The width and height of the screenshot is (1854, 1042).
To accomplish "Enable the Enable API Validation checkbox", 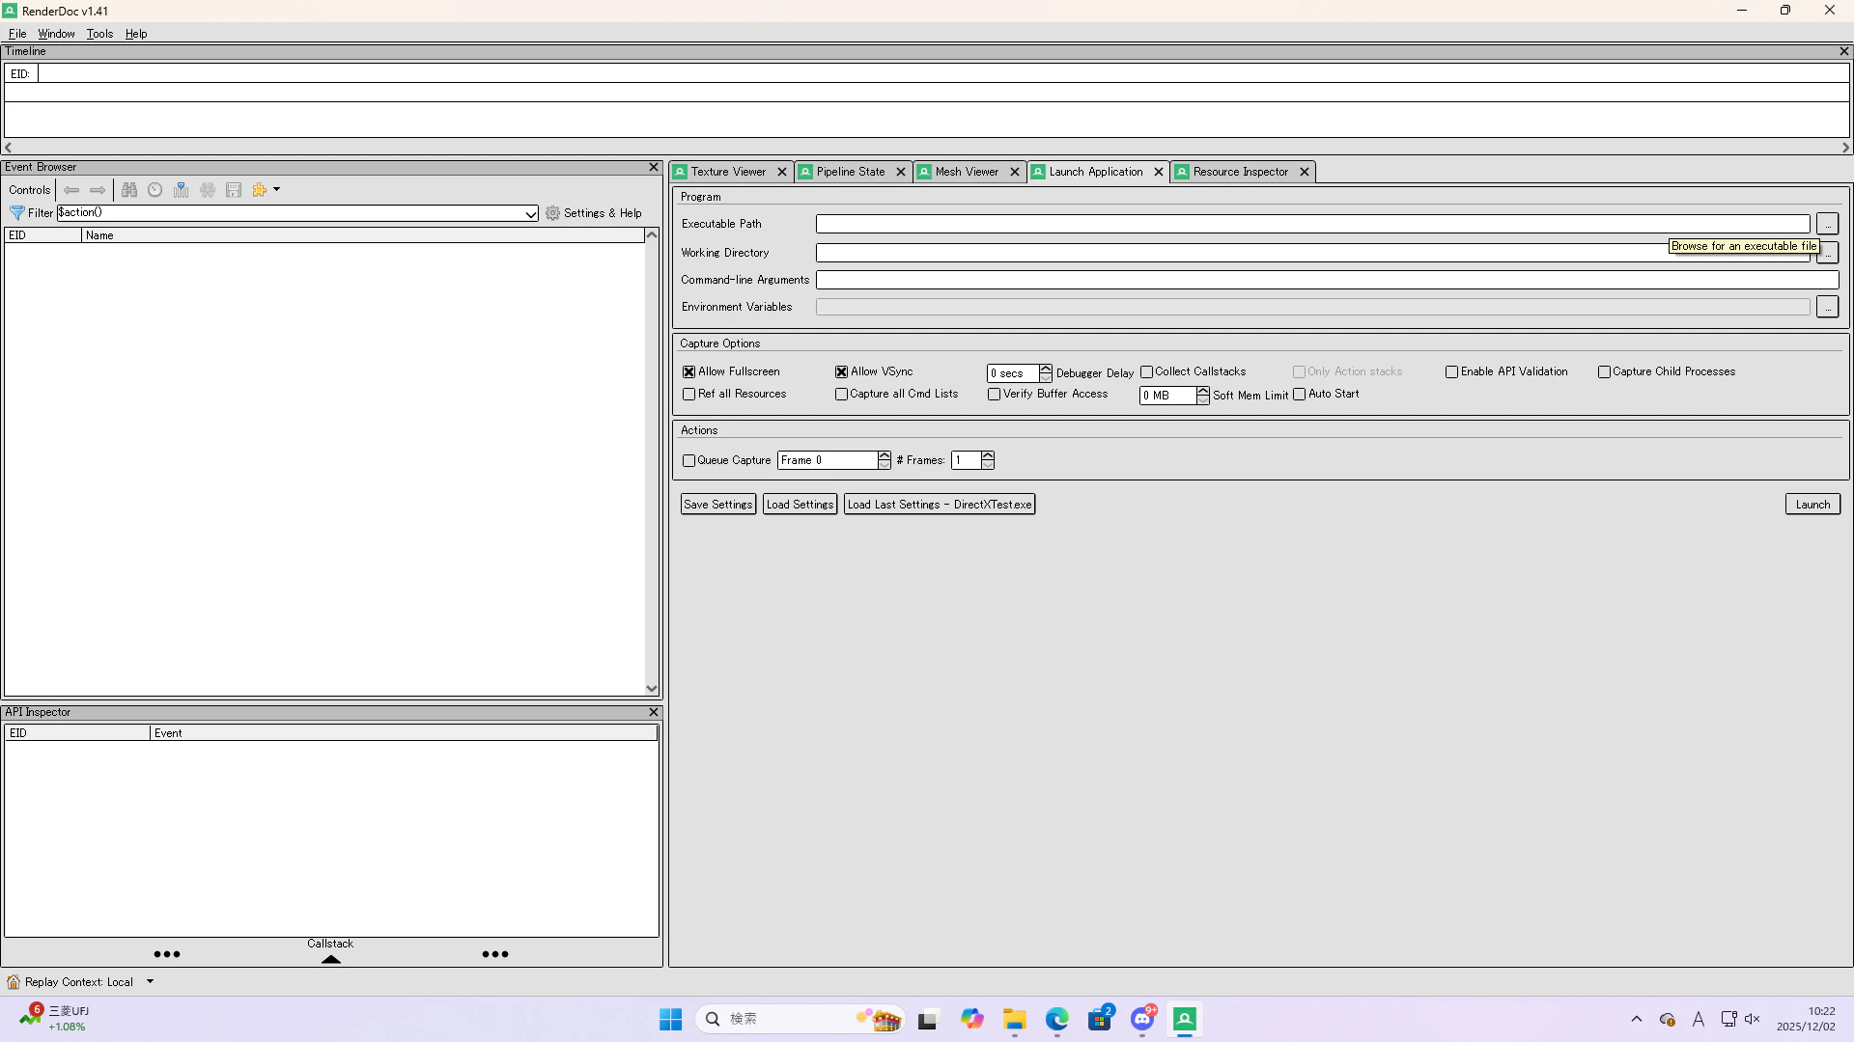I will tap(1451, 371).
